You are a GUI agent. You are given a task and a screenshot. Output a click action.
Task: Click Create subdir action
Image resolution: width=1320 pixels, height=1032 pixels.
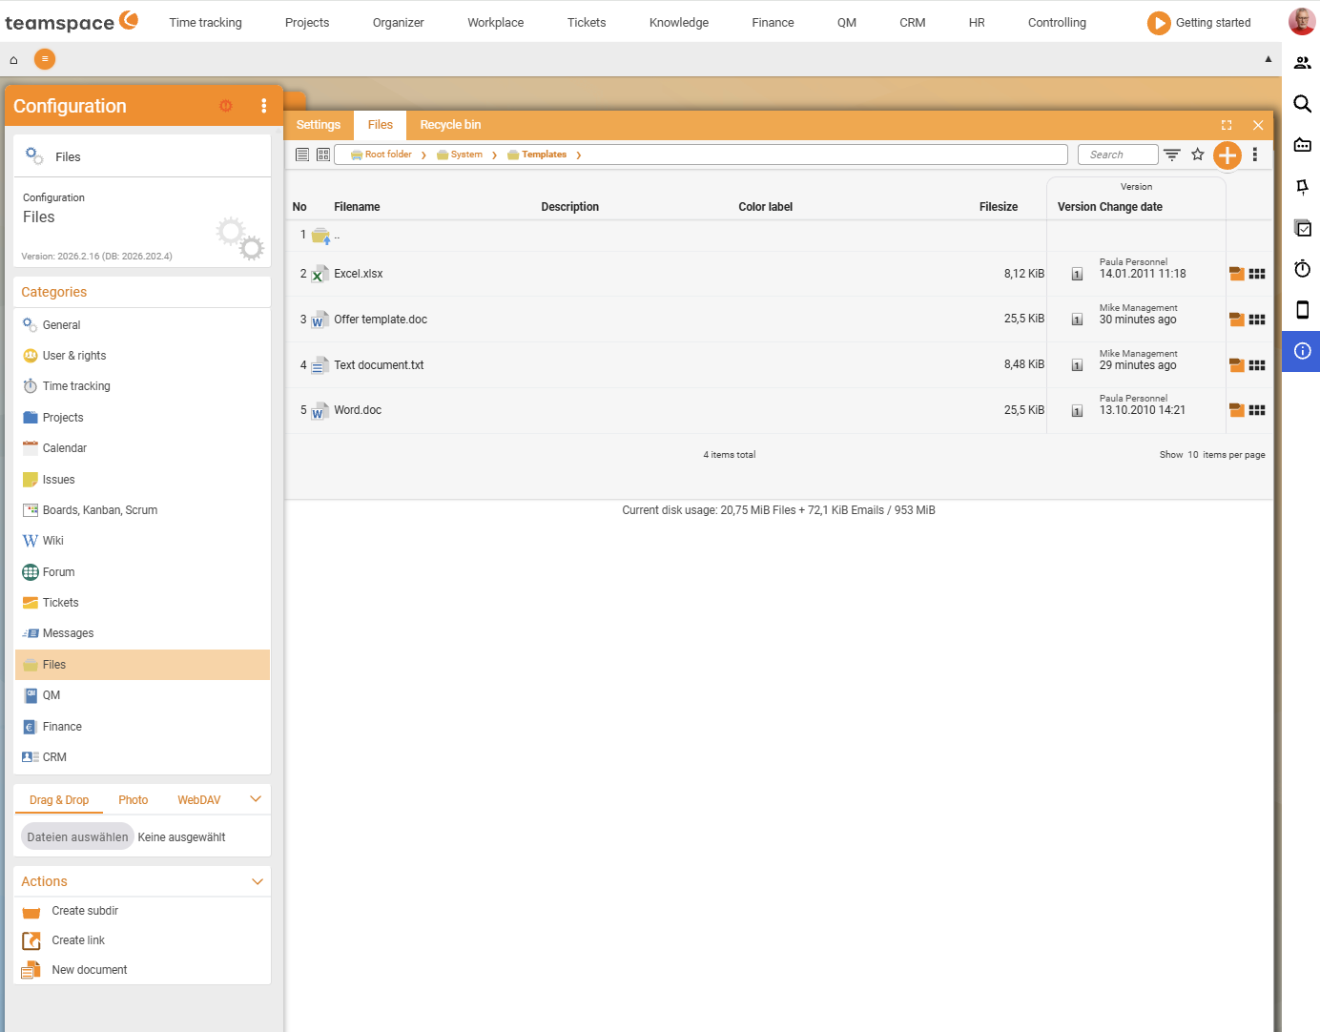click(85, 911)
